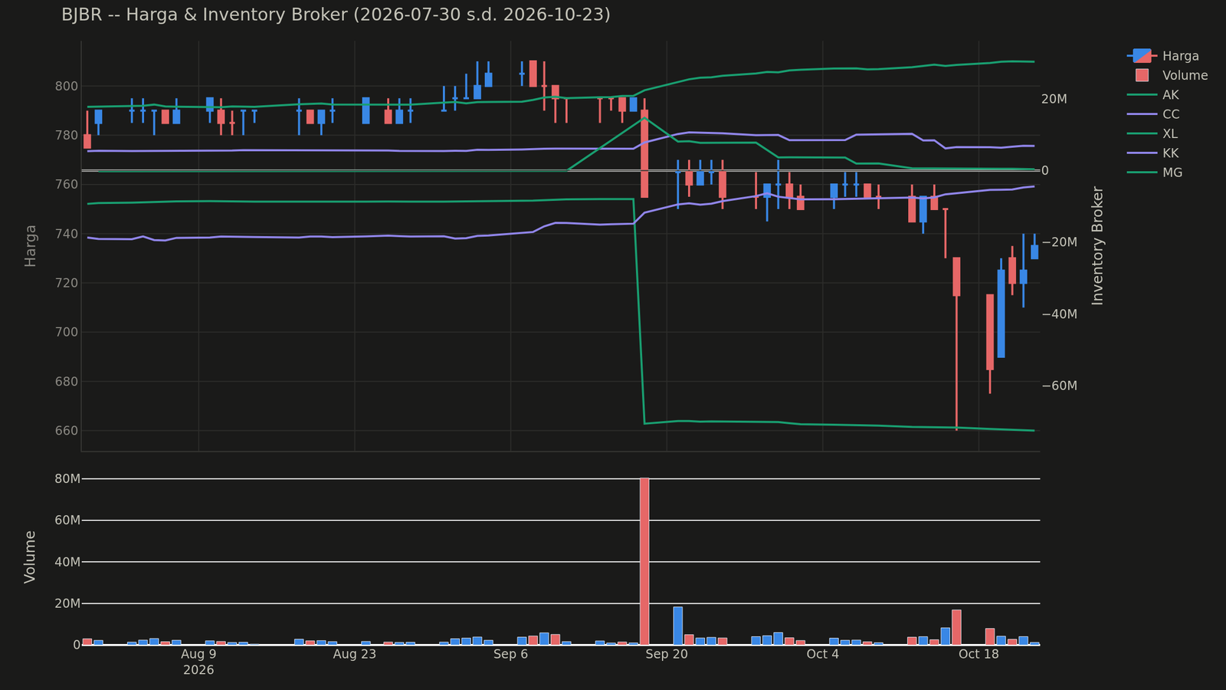Click the 720 price tick label
Image resolution: width=1226 pixels, height=690 pixels.
click(x=67, y=283)
